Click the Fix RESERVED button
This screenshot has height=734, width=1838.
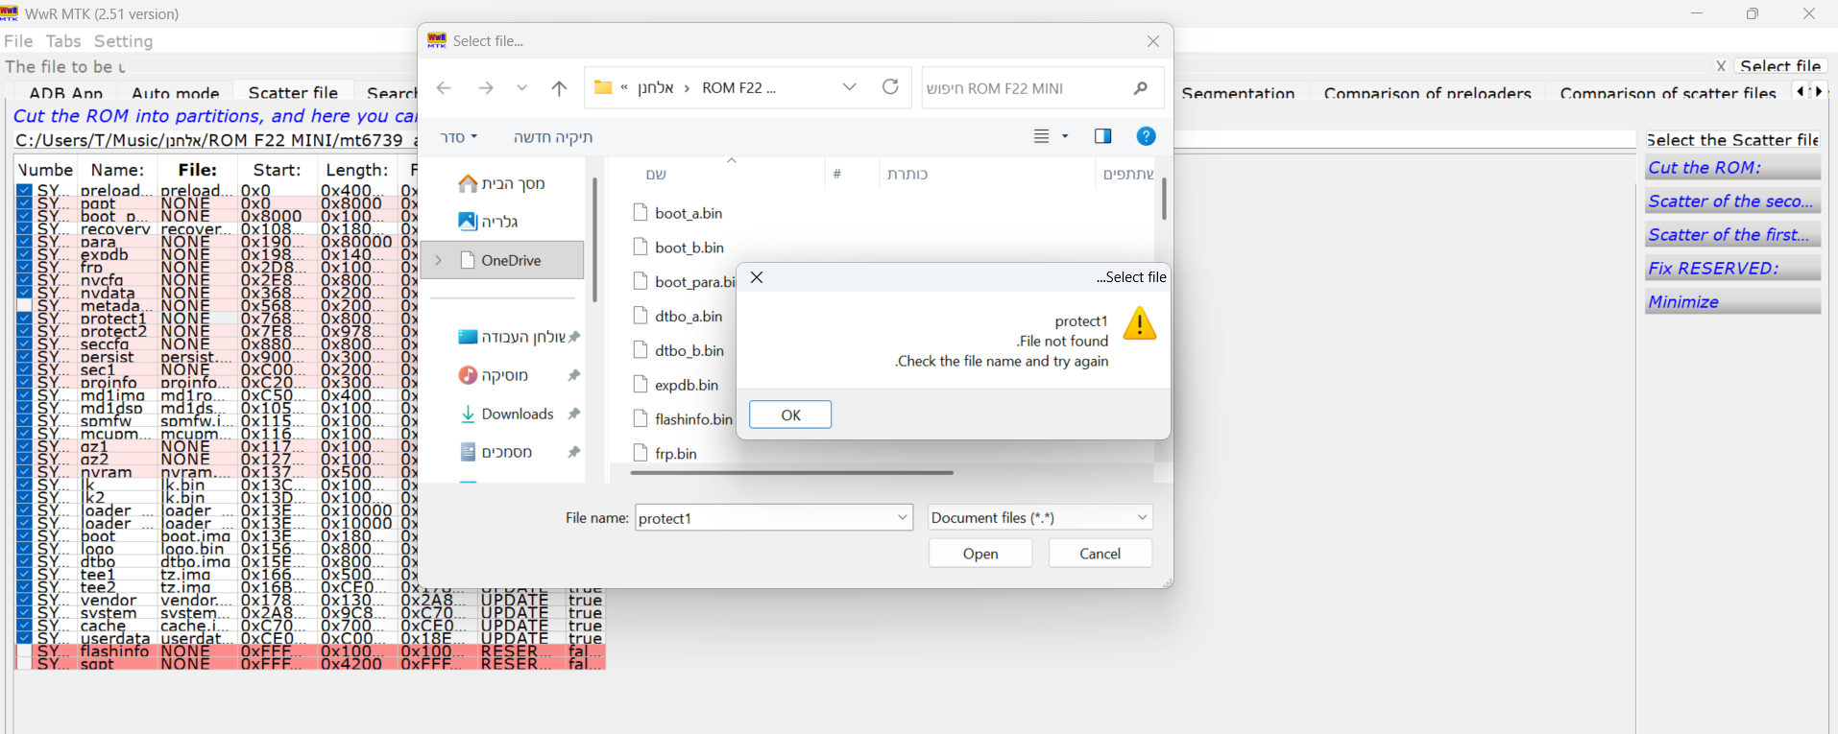[1731, 269]
